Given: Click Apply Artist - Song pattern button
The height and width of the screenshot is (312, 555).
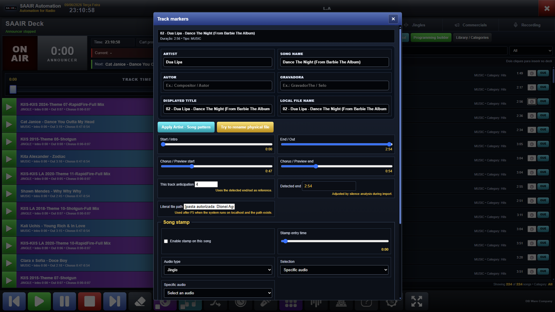Looking at the screenshot, I should coord(186,127).
